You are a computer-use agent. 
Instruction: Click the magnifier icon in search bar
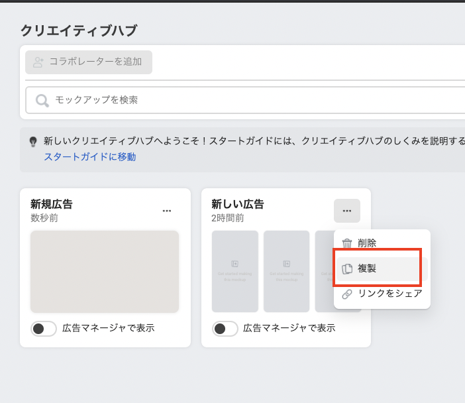42,100
